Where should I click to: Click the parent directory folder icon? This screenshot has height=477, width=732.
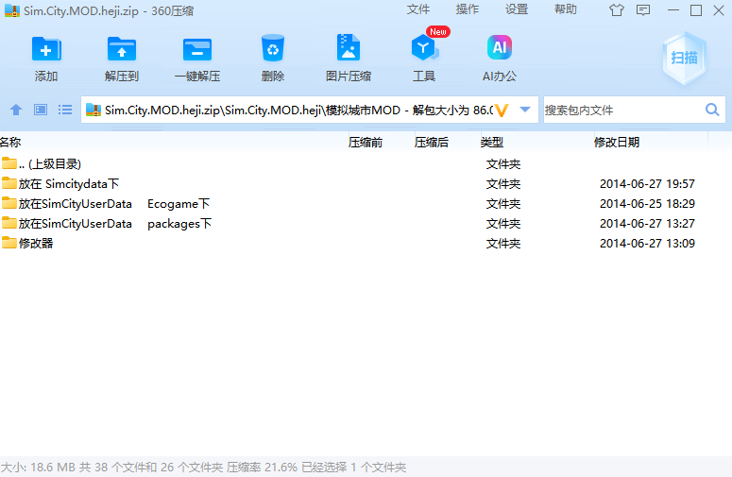(9, 163)
